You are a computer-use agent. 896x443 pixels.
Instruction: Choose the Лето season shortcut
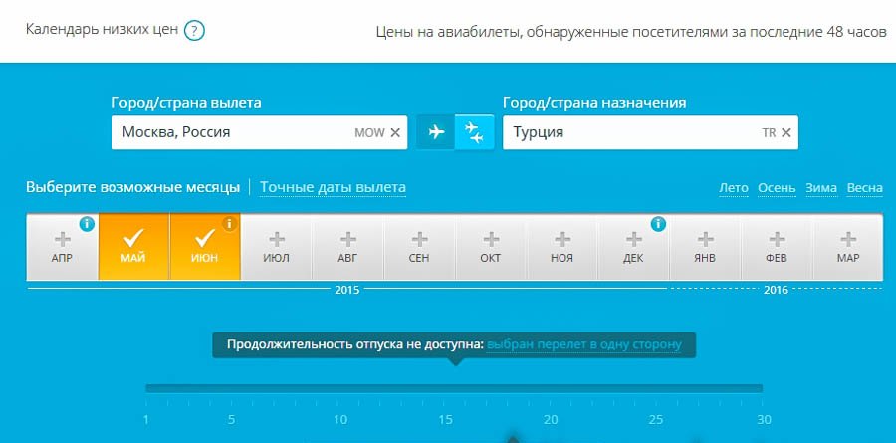click(x=733, y=188)
